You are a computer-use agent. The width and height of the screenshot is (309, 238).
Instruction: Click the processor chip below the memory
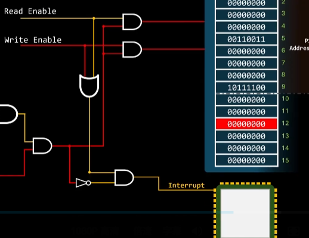(x=245, y=210)
